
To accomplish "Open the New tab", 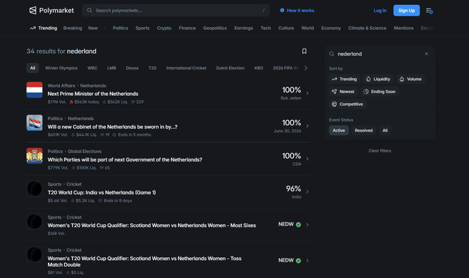I will [x=93, y=28].
